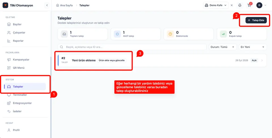Click the Tilki Otomasyon brand name

click(22, 5)
